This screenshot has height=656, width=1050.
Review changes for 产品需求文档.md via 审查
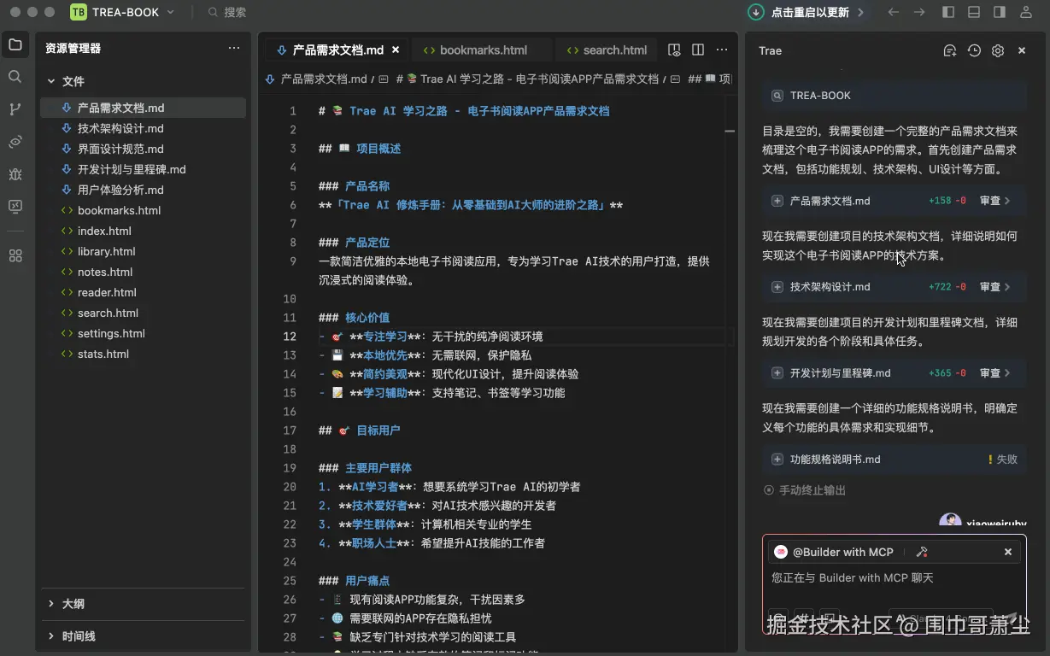pos(994,201)
